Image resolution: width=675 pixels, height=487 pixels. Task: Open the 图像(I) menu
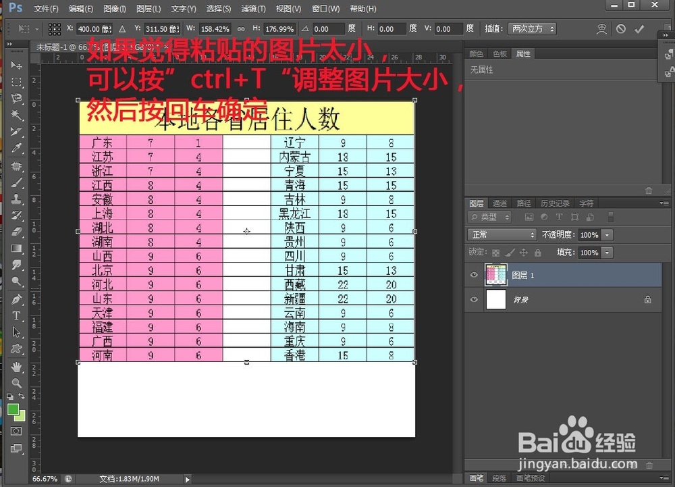click(115, 9)
